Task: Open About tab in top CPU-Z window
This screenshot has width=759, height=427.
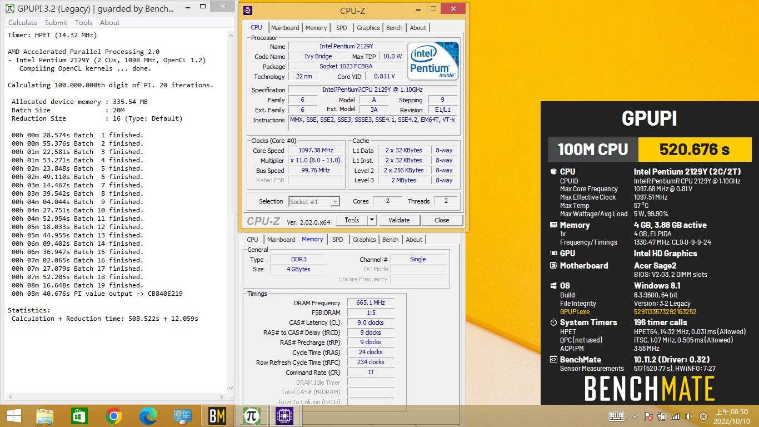Action: point(418,28)
